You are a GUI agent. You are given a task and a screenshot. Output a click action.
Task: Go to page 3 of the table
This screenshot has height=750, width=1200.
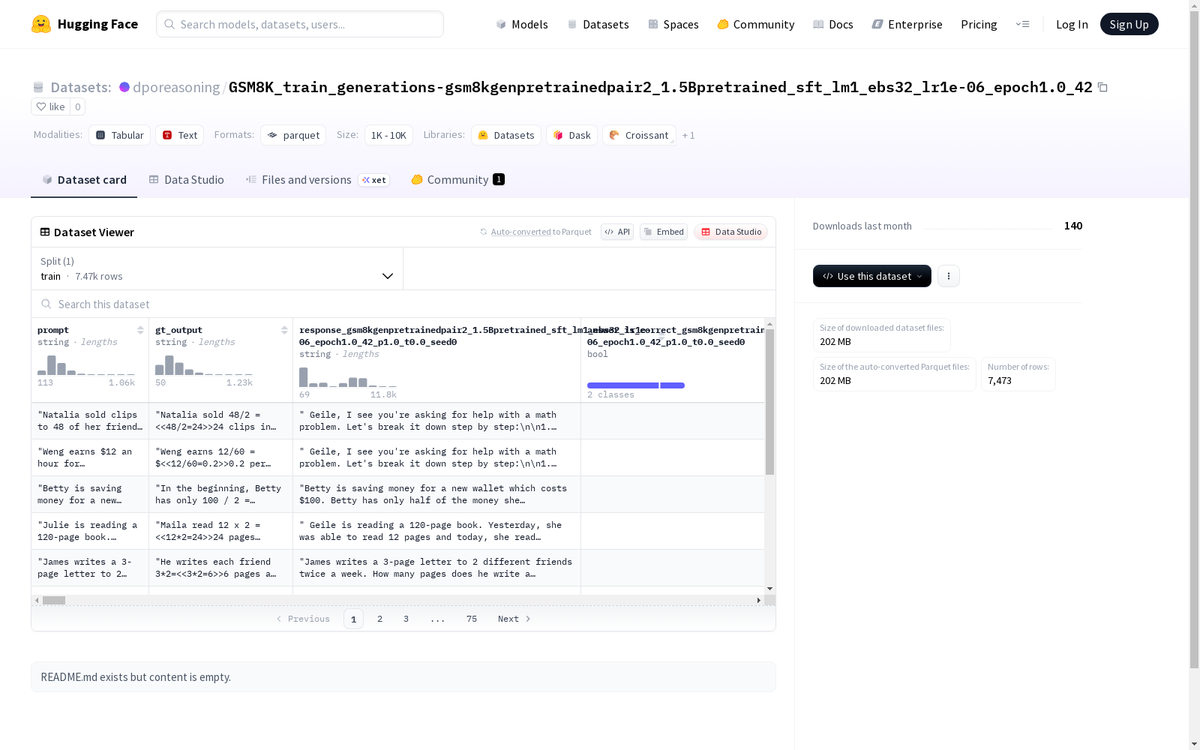tap(406, 619)
